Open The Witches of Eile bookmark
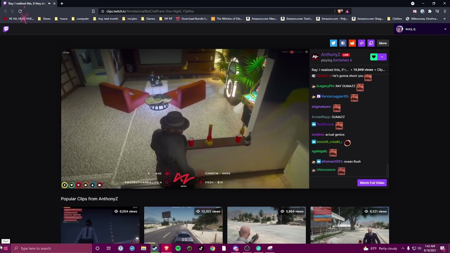The width and height of the screenshot is (450, 253). click(x=227, y=19)
